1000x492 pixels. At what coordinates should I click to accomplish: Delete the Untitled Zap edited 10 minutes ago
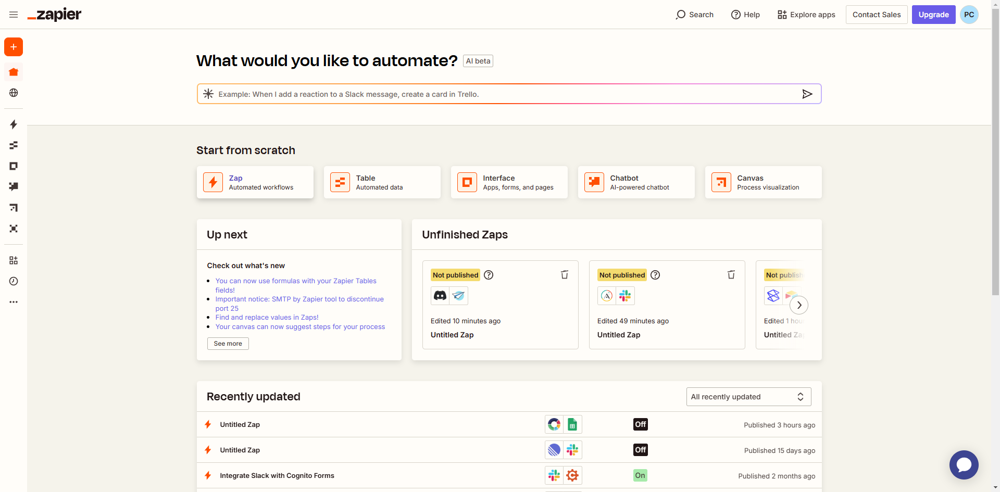click(564, 275)
